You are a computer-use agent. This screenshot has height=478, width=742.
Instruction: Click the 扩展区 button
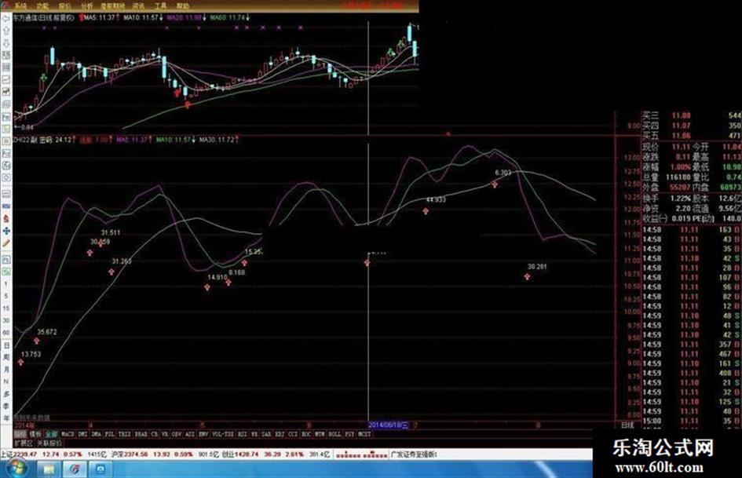pyautogui.click(x=24, y=443)
